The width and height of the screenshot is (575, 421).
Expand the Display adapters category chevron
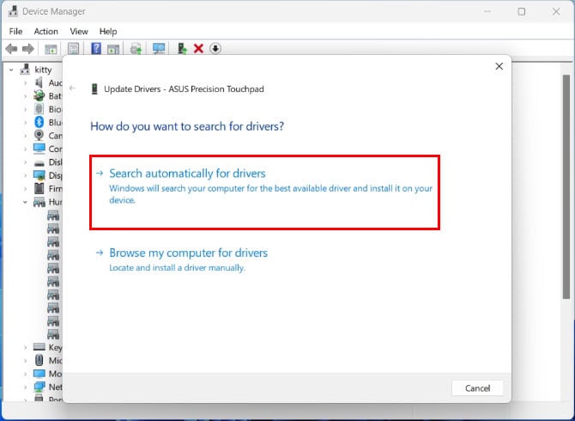[x=25, y=175]
